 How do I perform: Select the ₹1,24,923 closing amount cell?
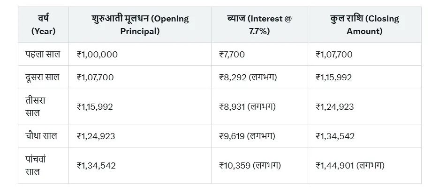(334, 106)
